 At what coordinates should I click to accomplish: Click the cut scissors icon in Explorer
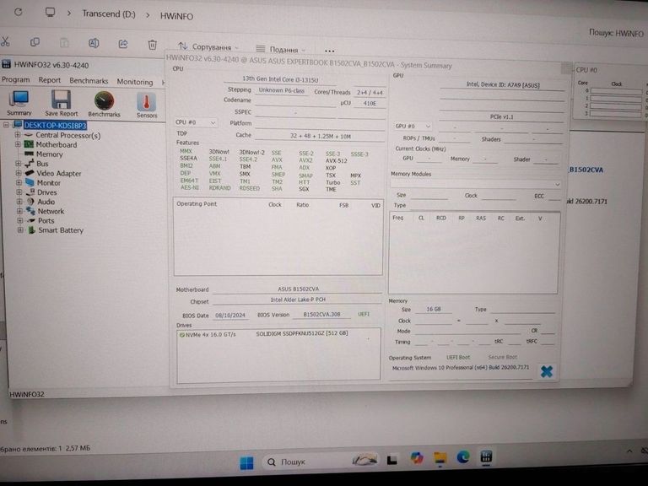point(5,42)
